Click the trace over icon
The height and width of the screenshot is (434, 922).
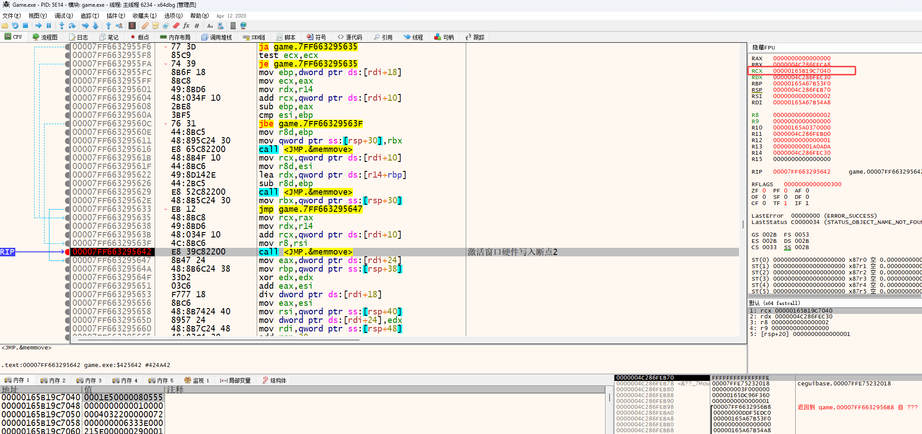pos(95,26)
